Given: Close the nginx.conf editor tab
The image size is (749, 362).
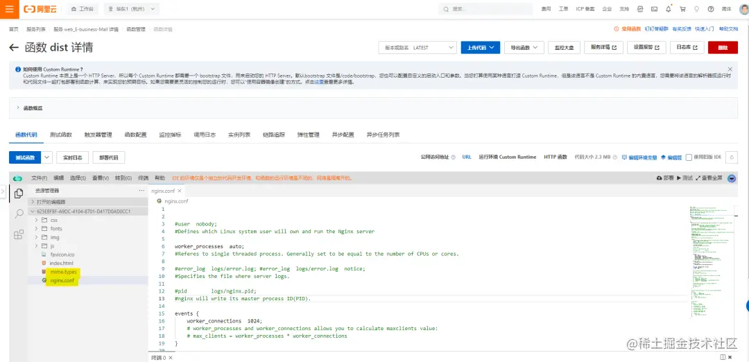Looking at the screenshot, I should click(x=179, y=191).
